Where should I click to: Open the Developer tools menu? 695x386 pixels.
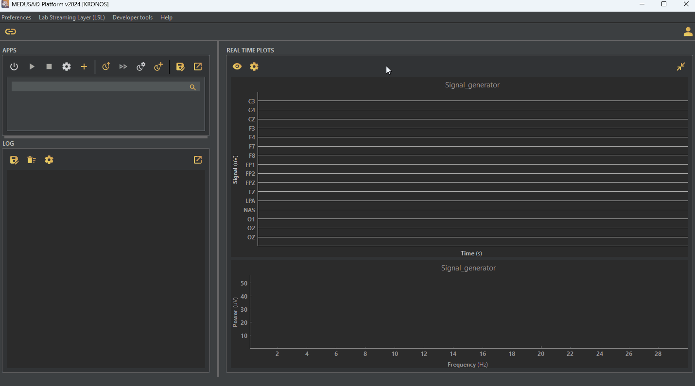pyautogui.click(x=133, y=17)
